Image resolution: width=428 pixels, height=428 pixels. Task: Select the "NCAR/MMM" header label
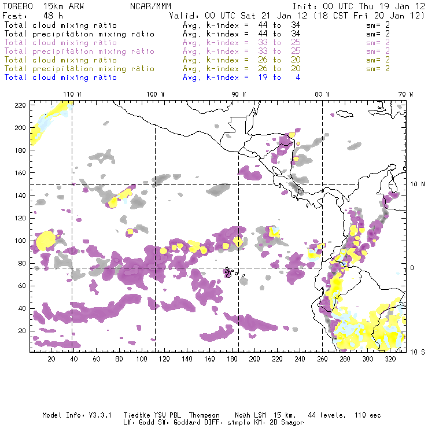tap(150, 6)
